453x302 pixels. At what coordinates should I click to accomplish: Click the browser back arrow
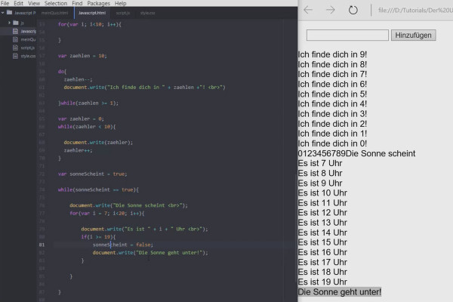click(x=308, y=10)
